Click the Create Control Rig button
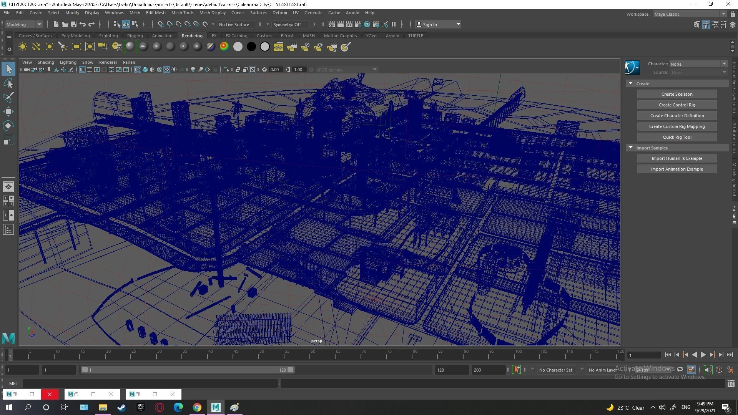This screenshot has width=738, height=415. pyautogui.click(x=677, y=105)
